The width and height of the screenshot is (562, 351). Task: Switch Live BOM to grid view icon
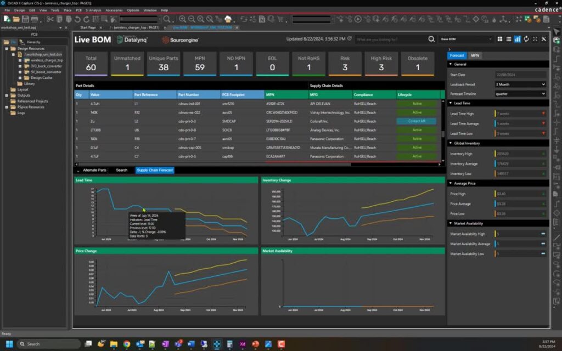pos(499,39)
